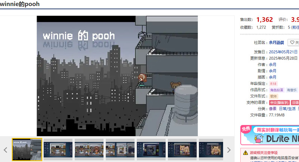Click the favorites count 1,272
The image size is (299, 162).
point(261,27)
